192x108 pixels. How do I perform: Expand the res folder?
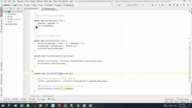6,22
